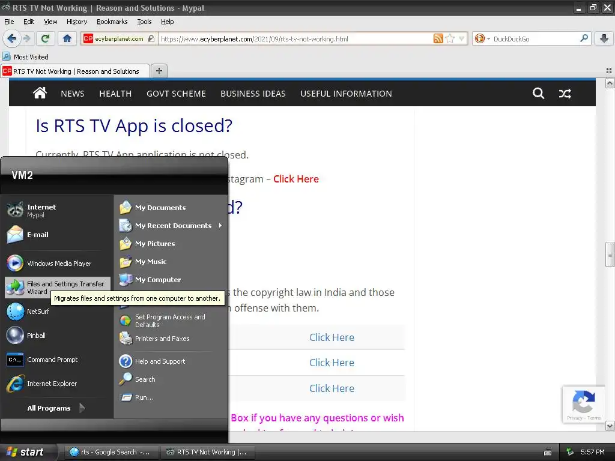
Task: Open My Pictures folder
Action: 171,244
